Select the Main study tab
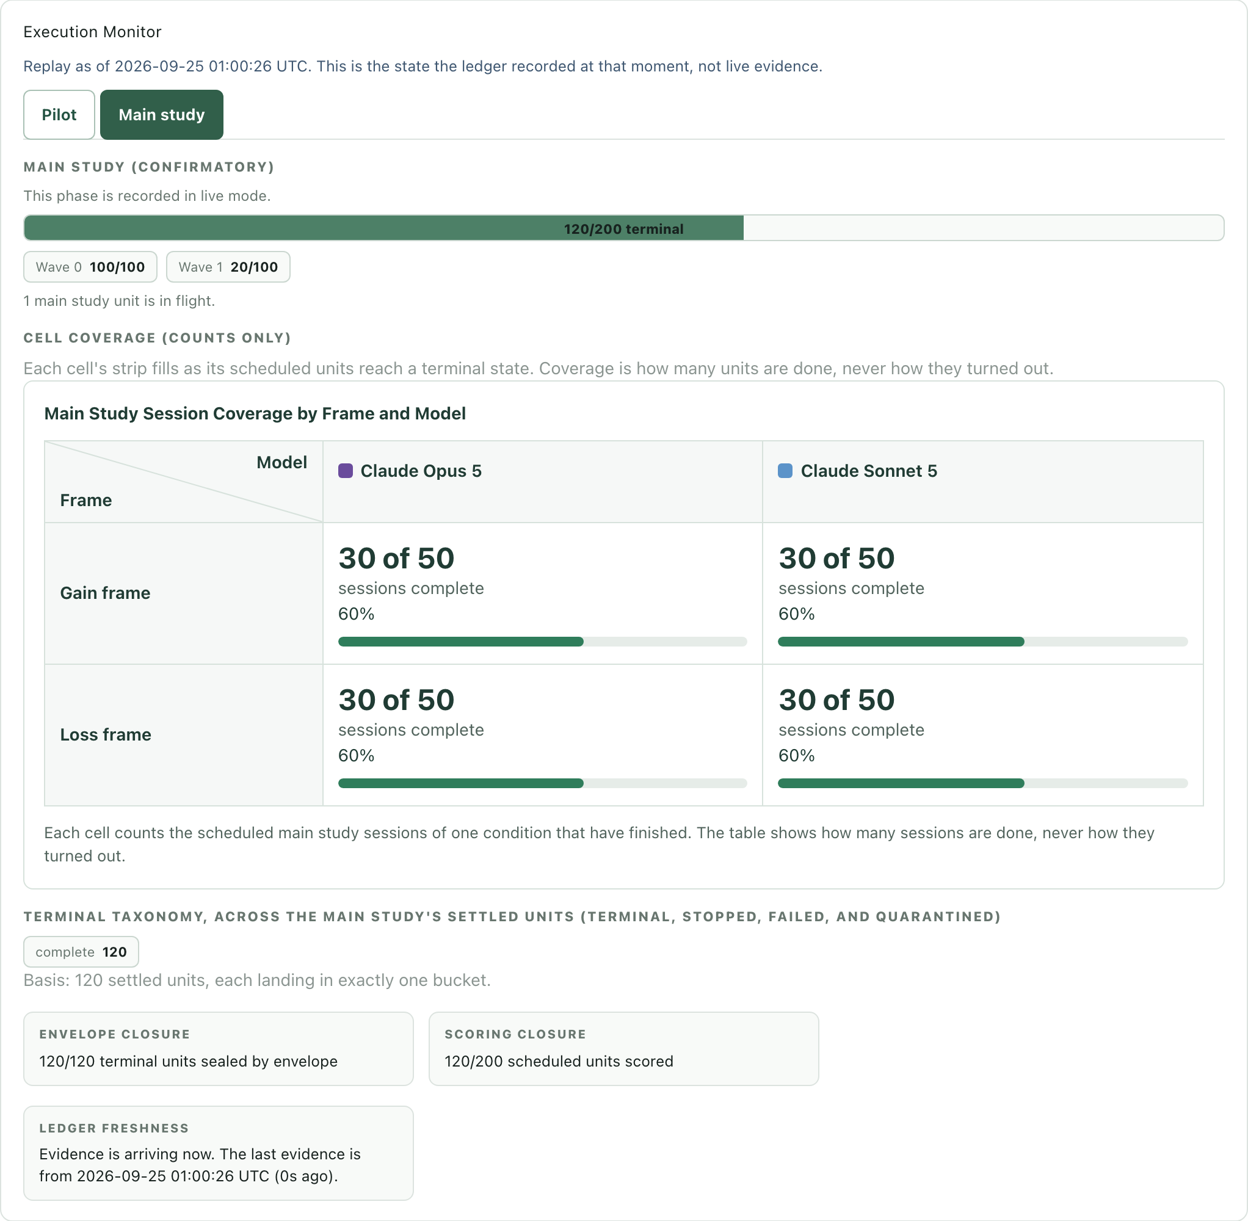Screen dimensions: 1248x1221 [x=162, y=115]
